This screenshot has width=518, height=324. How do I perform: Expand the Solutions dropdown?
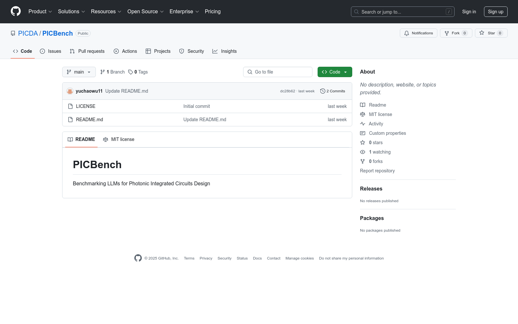72,11
